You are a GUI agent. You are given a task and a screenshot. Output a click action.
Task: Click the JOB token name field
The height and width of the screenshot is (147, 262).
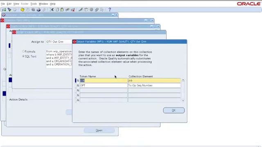pos(104,80)
